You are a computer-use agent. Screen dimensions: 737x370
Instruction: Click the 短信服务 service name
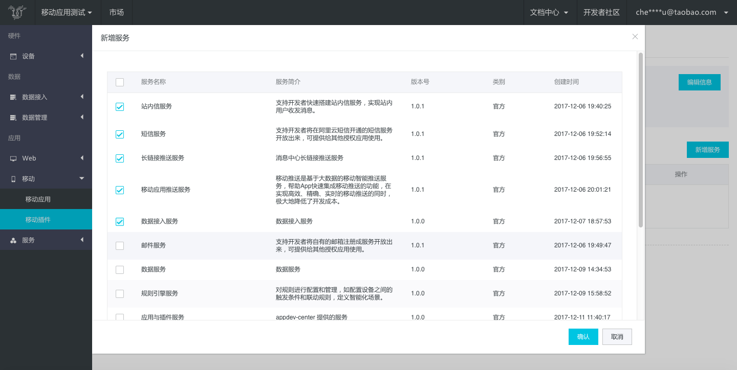(154, 134)
